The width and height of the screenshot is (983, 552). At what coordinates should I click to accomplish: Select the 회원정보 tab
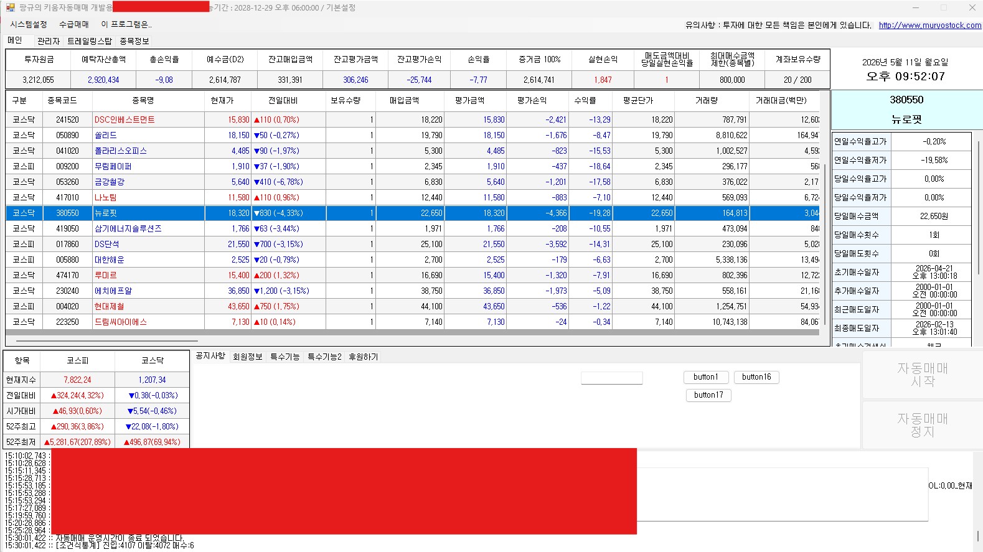click(x=248, y=357)
